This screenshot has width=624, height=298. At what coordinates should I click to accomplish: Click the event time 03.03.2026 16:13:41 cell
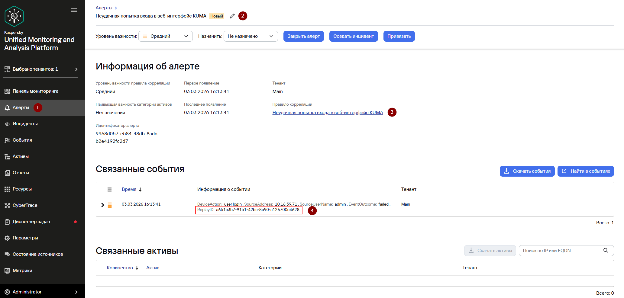141,204
